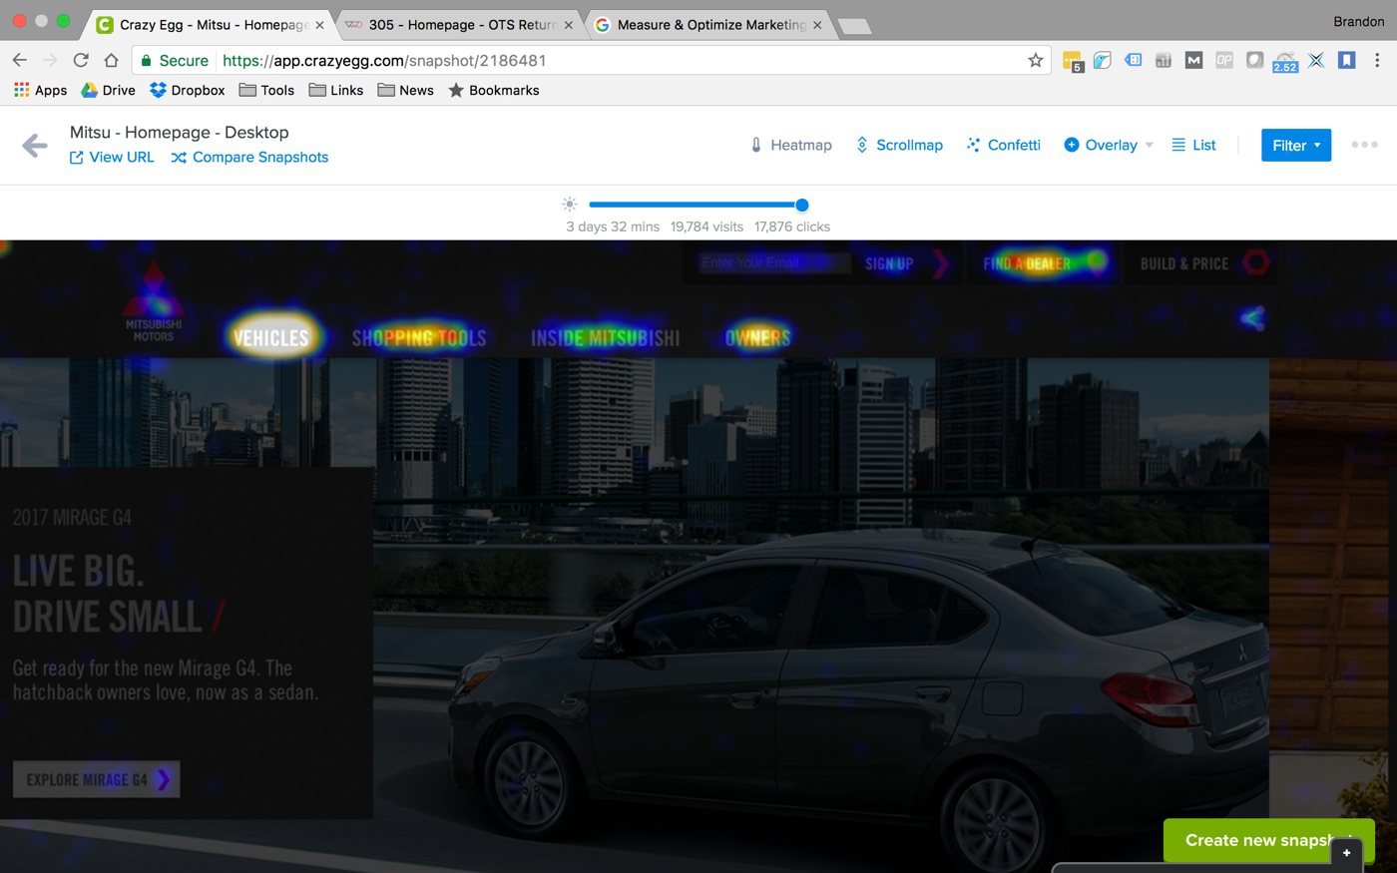Switch to Confetti view
Viewport: 1397px width, 873px height.
[1003, 145]
